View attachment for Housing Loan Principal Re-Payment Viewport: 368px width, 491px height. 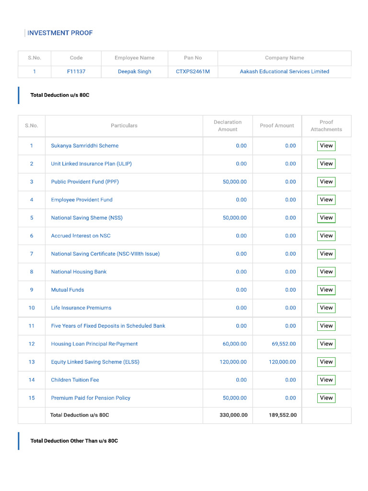tap(326, 344)
